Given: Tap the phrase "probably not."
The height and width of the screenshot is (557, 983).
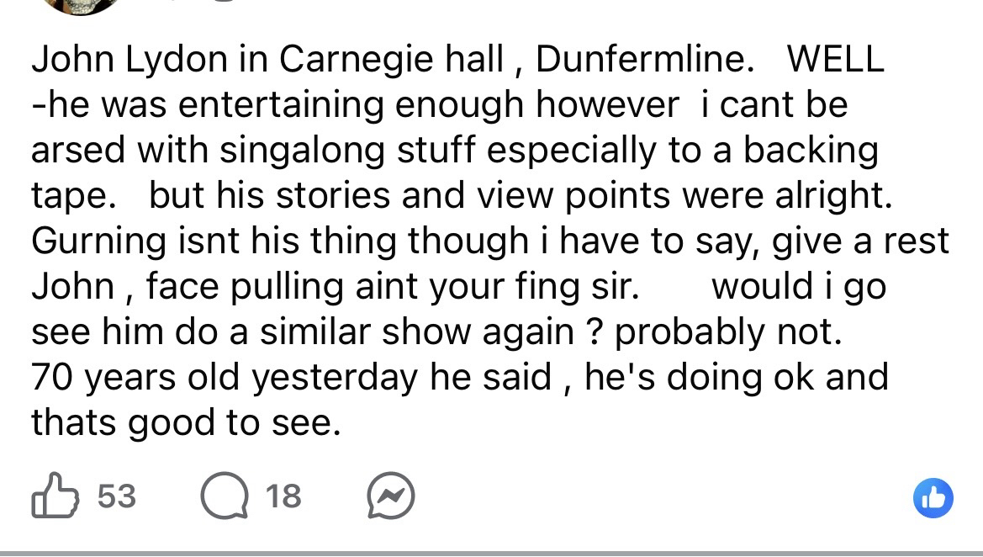Looking at the screenshot, I should 728,332.
